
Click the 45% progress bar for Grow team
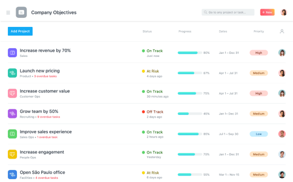point(190,113)
